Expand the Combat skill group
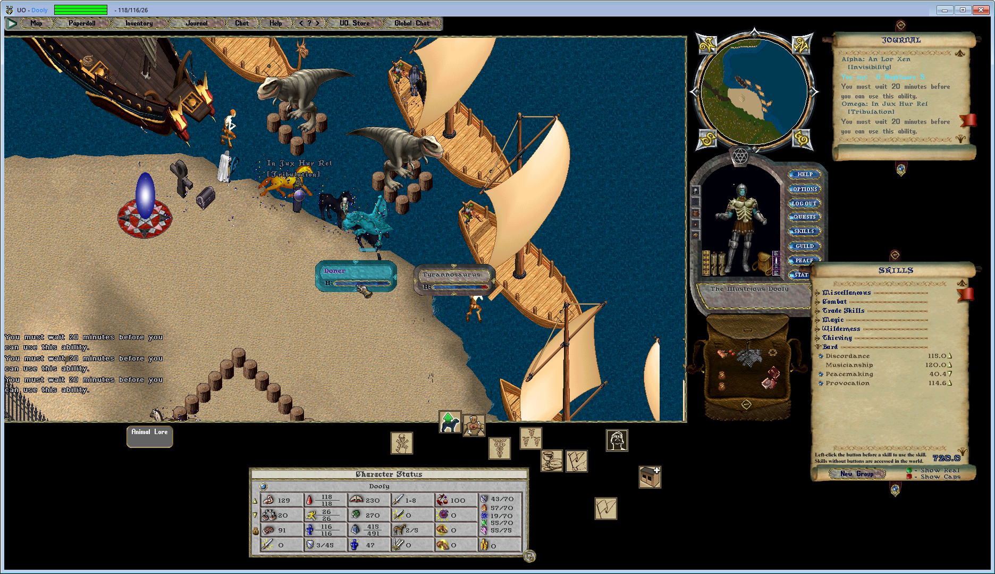Screen dimensions: 995x574 818,302
